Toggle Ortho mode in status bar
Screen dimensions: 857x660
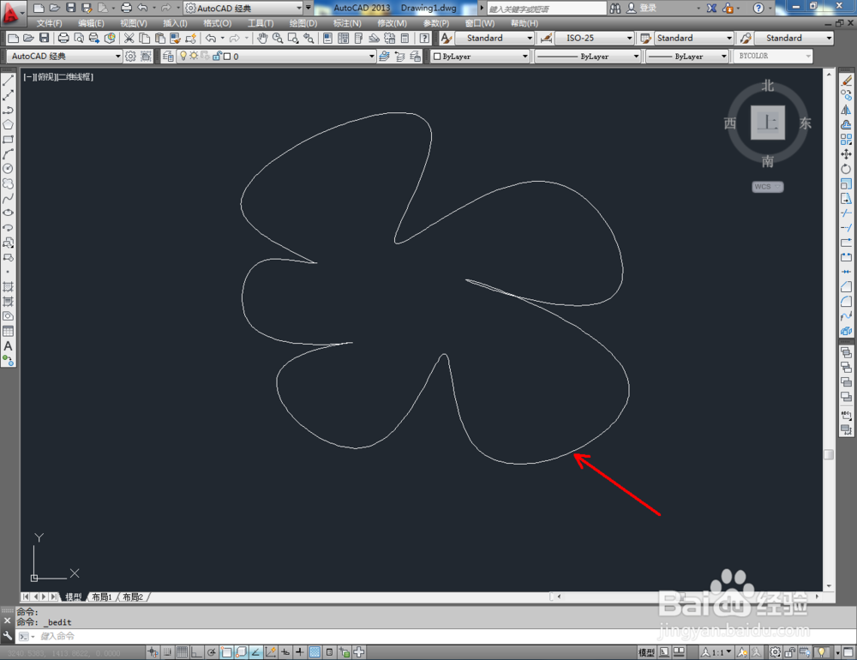(x=197, y=651)
